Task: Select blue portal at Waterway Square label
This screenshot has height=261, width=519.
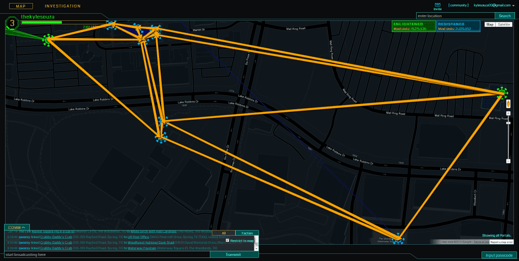Action: pos(398,239)
